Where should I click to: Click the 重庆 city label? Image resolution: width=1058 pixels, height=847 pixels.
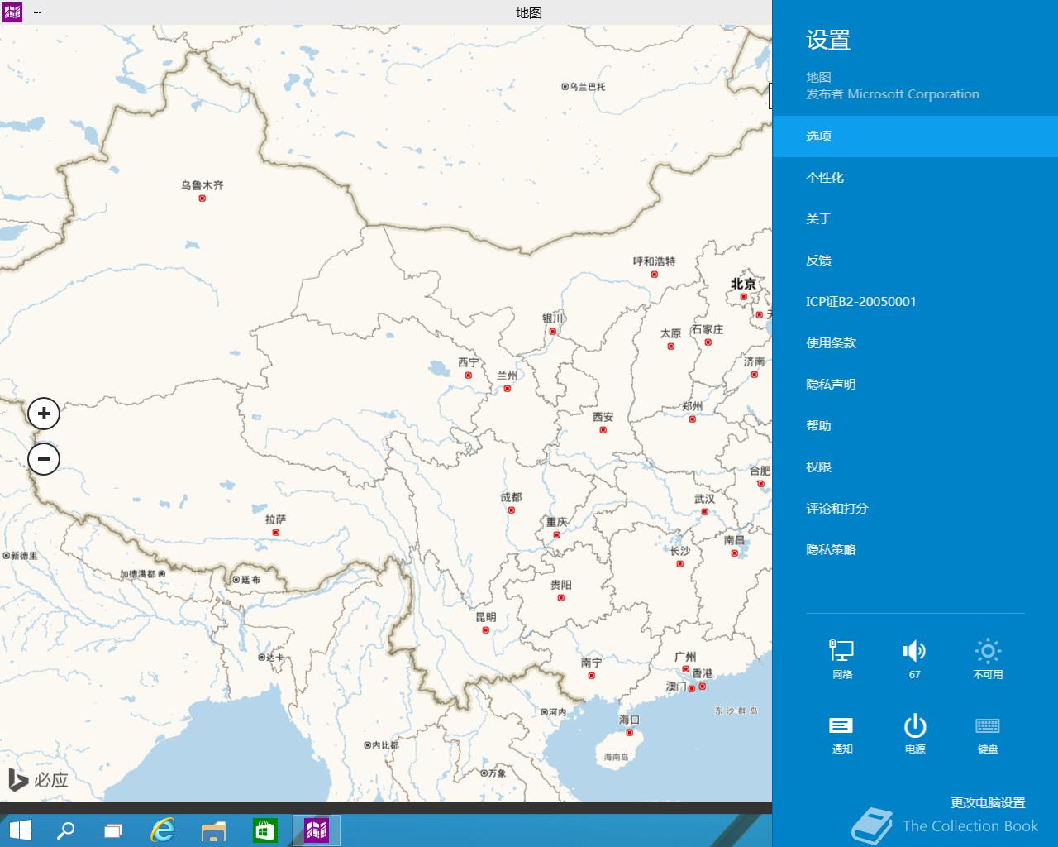556,522
